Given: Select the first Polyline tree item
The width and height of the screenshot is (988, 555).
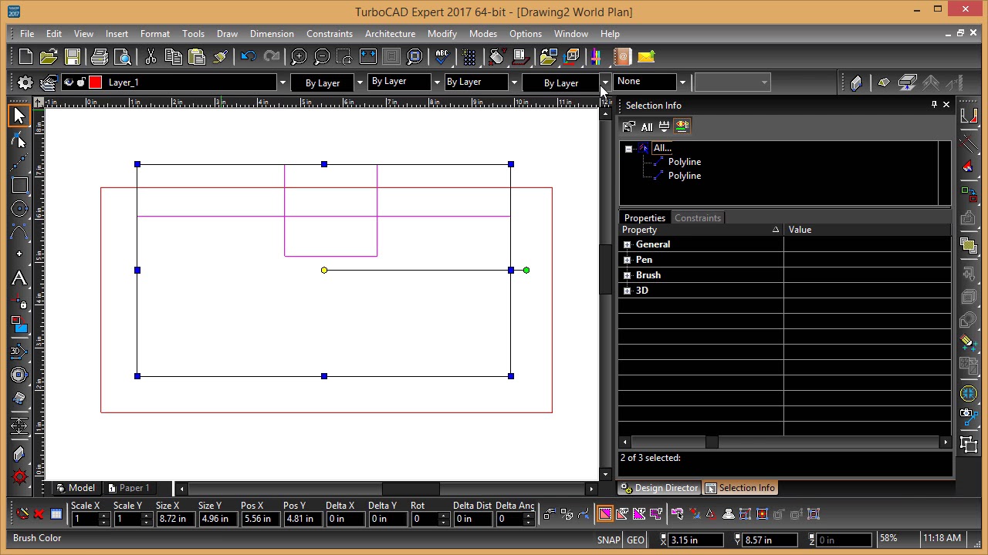Looking at the screenshot, I should pyautogui.click(x=685, y=162).
